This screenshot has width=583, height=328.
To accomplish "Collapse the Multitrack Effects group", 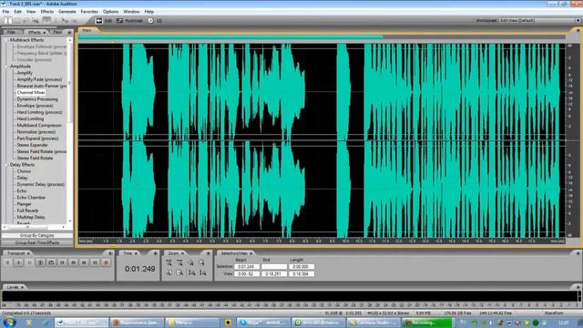I will pyautogui.click(x=6, y=40).
